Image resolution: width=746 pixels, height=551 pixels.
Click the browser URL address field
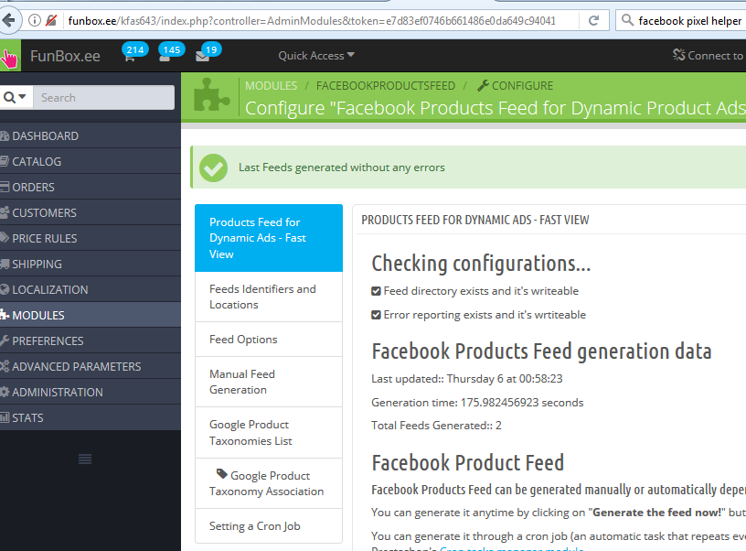point(312,20)
